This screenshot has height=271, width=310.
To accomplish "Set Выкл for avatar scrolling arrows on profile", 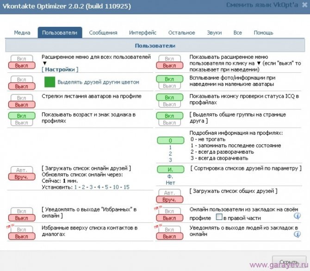I will click(22, 105).
